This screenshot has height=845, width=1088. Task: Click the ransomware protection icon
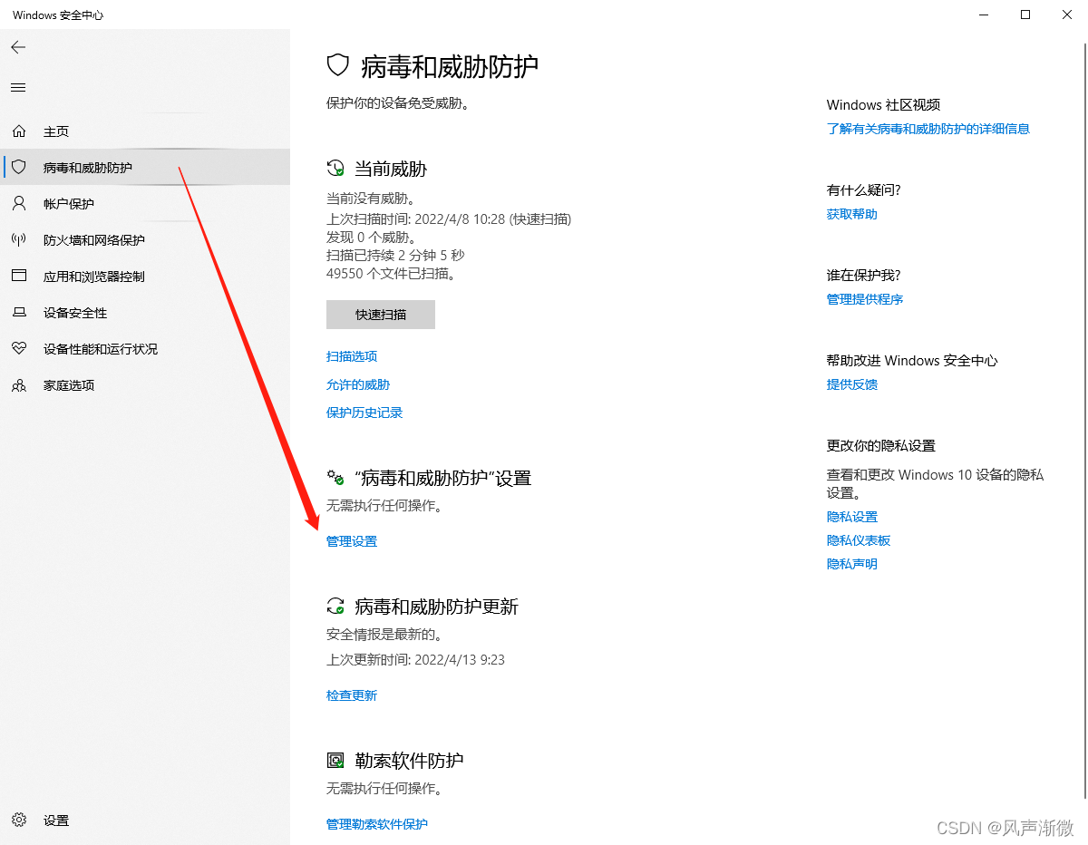tap(335, 761)
